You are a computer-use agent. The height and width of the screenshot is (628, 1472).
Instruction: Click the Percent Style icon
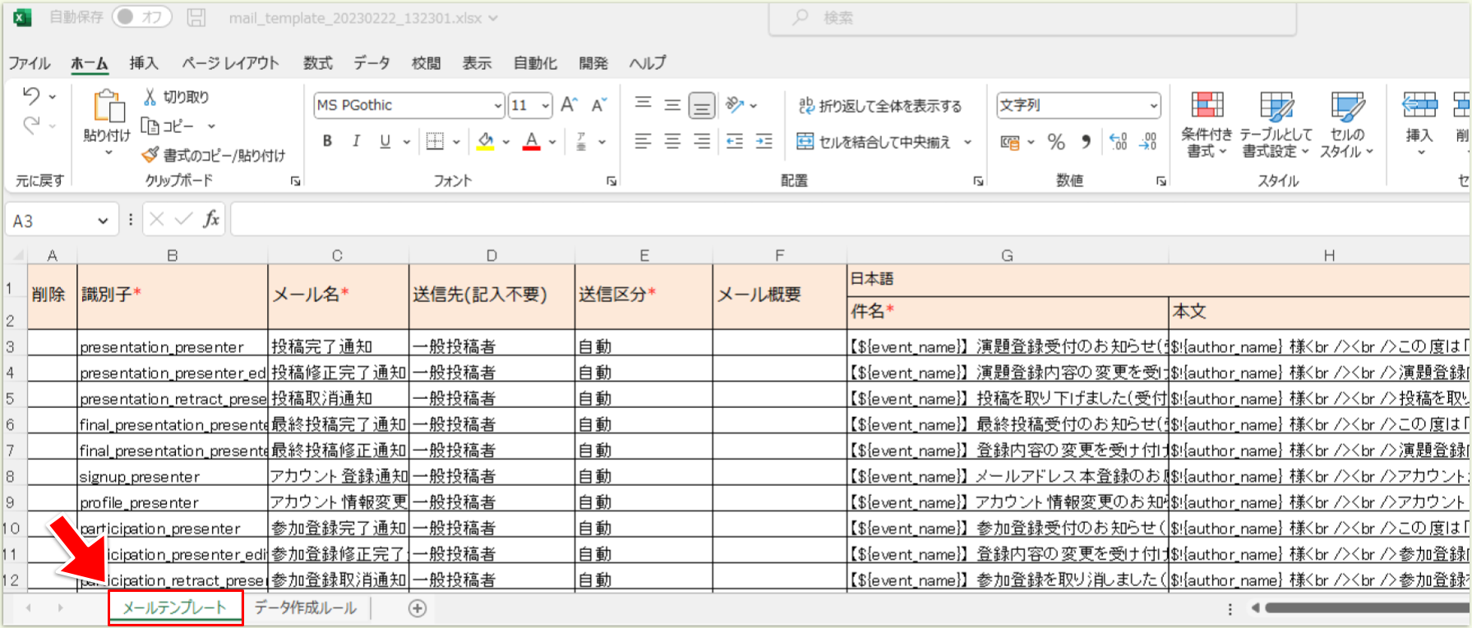coord(1056,142)
